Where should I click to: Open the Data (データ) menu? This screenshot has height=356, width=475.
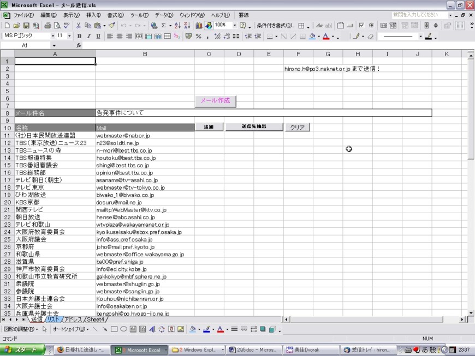[164, 15]
